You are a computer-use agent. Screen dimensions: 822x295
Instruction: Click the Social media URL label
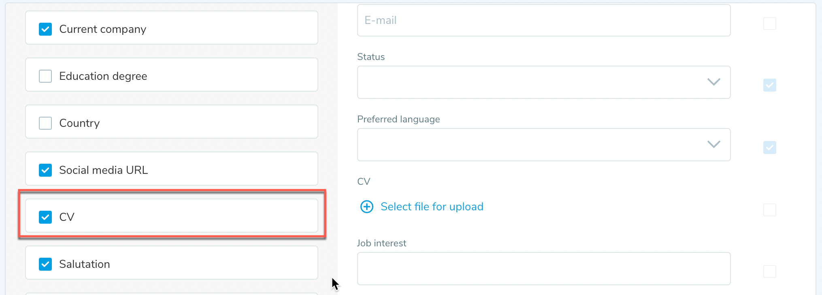click(103, 170)
